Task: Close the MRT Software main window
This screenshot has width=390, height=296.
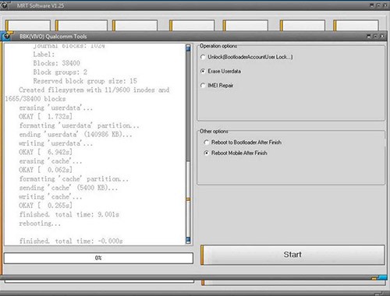Action: pyautogui.click(x=385, y=5)
